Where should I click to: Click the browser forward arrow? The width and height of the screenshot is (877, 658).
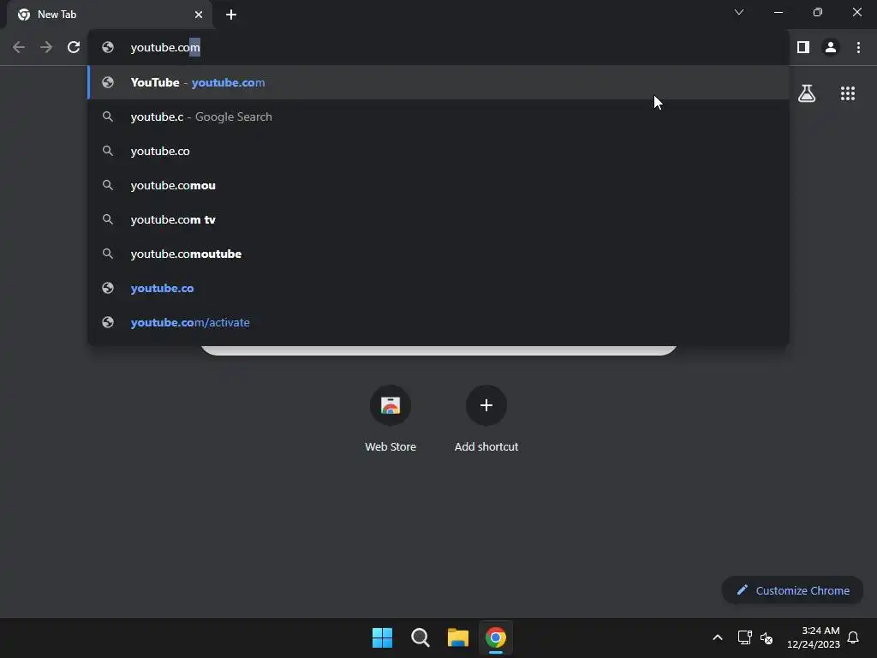point(46,48)
